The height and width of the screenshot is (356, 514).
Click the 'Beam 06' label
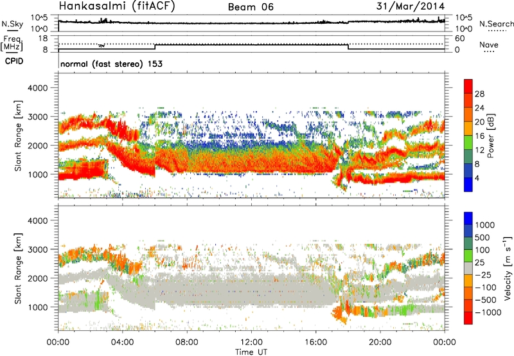[251, 7]
